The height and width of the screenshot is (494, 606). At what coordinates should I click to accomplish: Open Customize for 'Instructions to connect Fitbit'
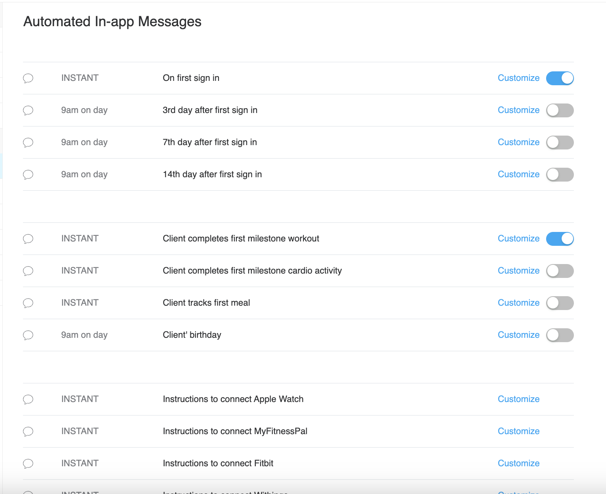click(518, 463)
